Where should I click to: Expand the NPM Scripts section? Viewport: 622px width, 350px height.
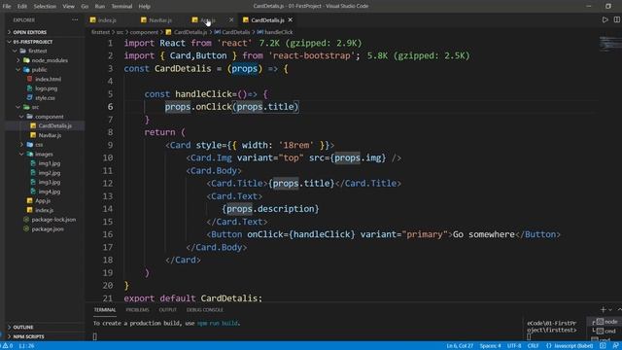point(28,336)
